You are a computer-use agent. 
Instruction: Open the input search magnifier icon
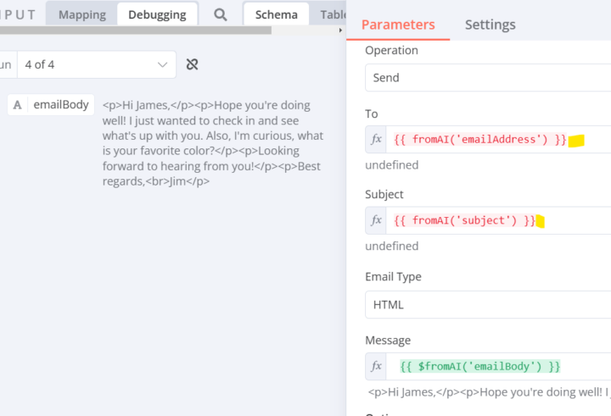click(x=220, y=14)
